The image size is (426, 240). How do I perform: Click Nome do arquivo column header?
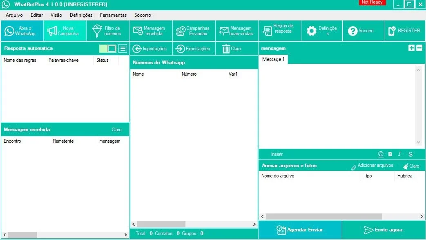310,176
